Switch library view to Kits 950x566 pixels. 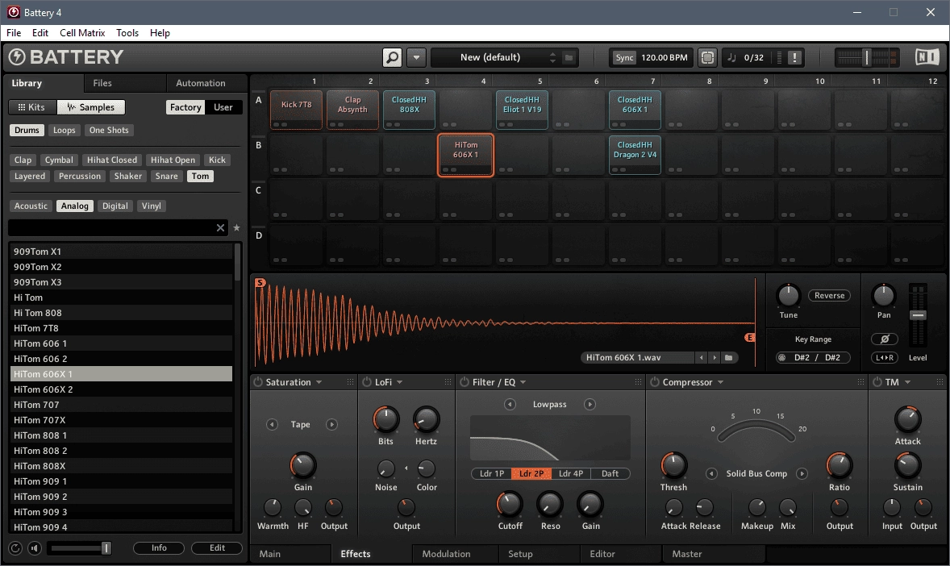point(32,107)
